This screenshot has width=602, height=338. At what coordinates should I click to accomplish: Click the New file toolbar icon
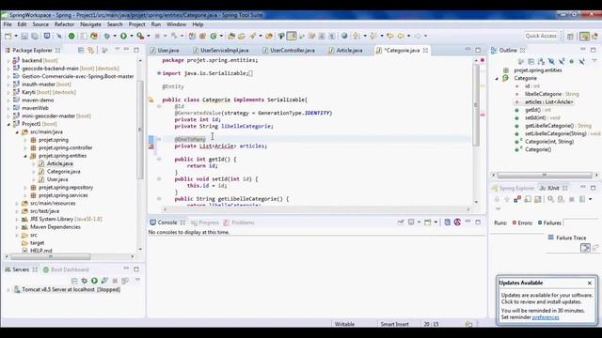coord(8,36)
